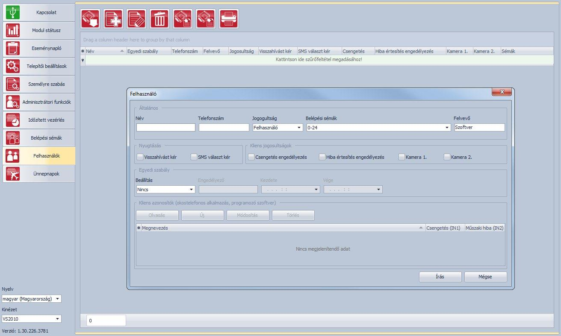This screenshot has height=336, width=561.
Task: Click the Műszaki hiba (IN2) column header
Action: click(x=484, y=228)
